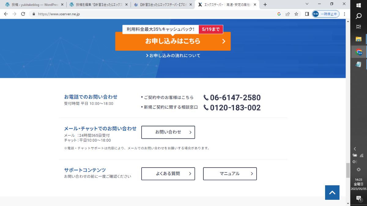Image resolution: width=367 pixels, height=206 pixels.
Task: Click the circled X tray icon
Action: [359, 170]
